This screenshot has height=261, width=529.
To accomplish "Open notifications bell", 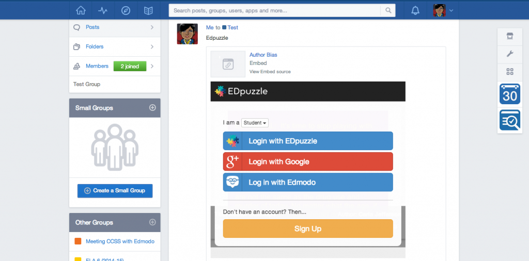I will pyautogui.click(x=415, y=10).
